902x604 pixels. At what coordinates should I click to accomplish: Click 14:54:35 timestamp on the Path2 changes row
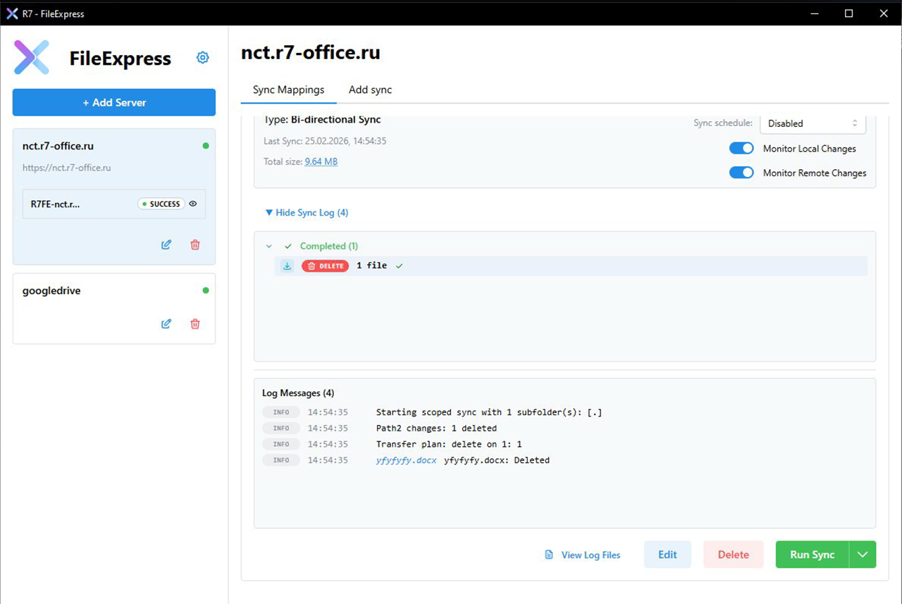coord(328,428)
